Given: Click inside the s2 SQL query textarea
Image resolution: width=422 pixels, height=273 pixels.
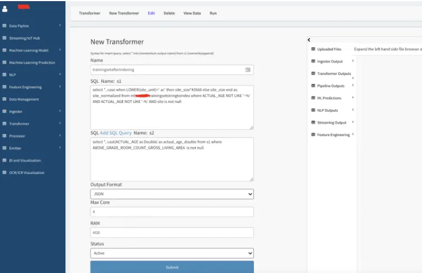Looking at the screenshot, I should 172,162.
